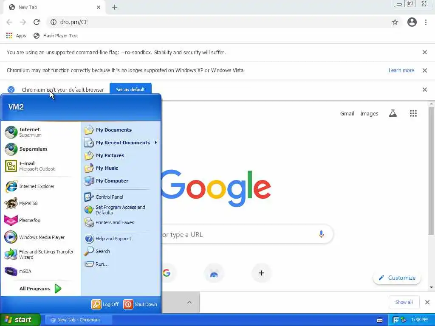The image size is (435, 326).
Task: Open Control Panel
Action: 121,197
